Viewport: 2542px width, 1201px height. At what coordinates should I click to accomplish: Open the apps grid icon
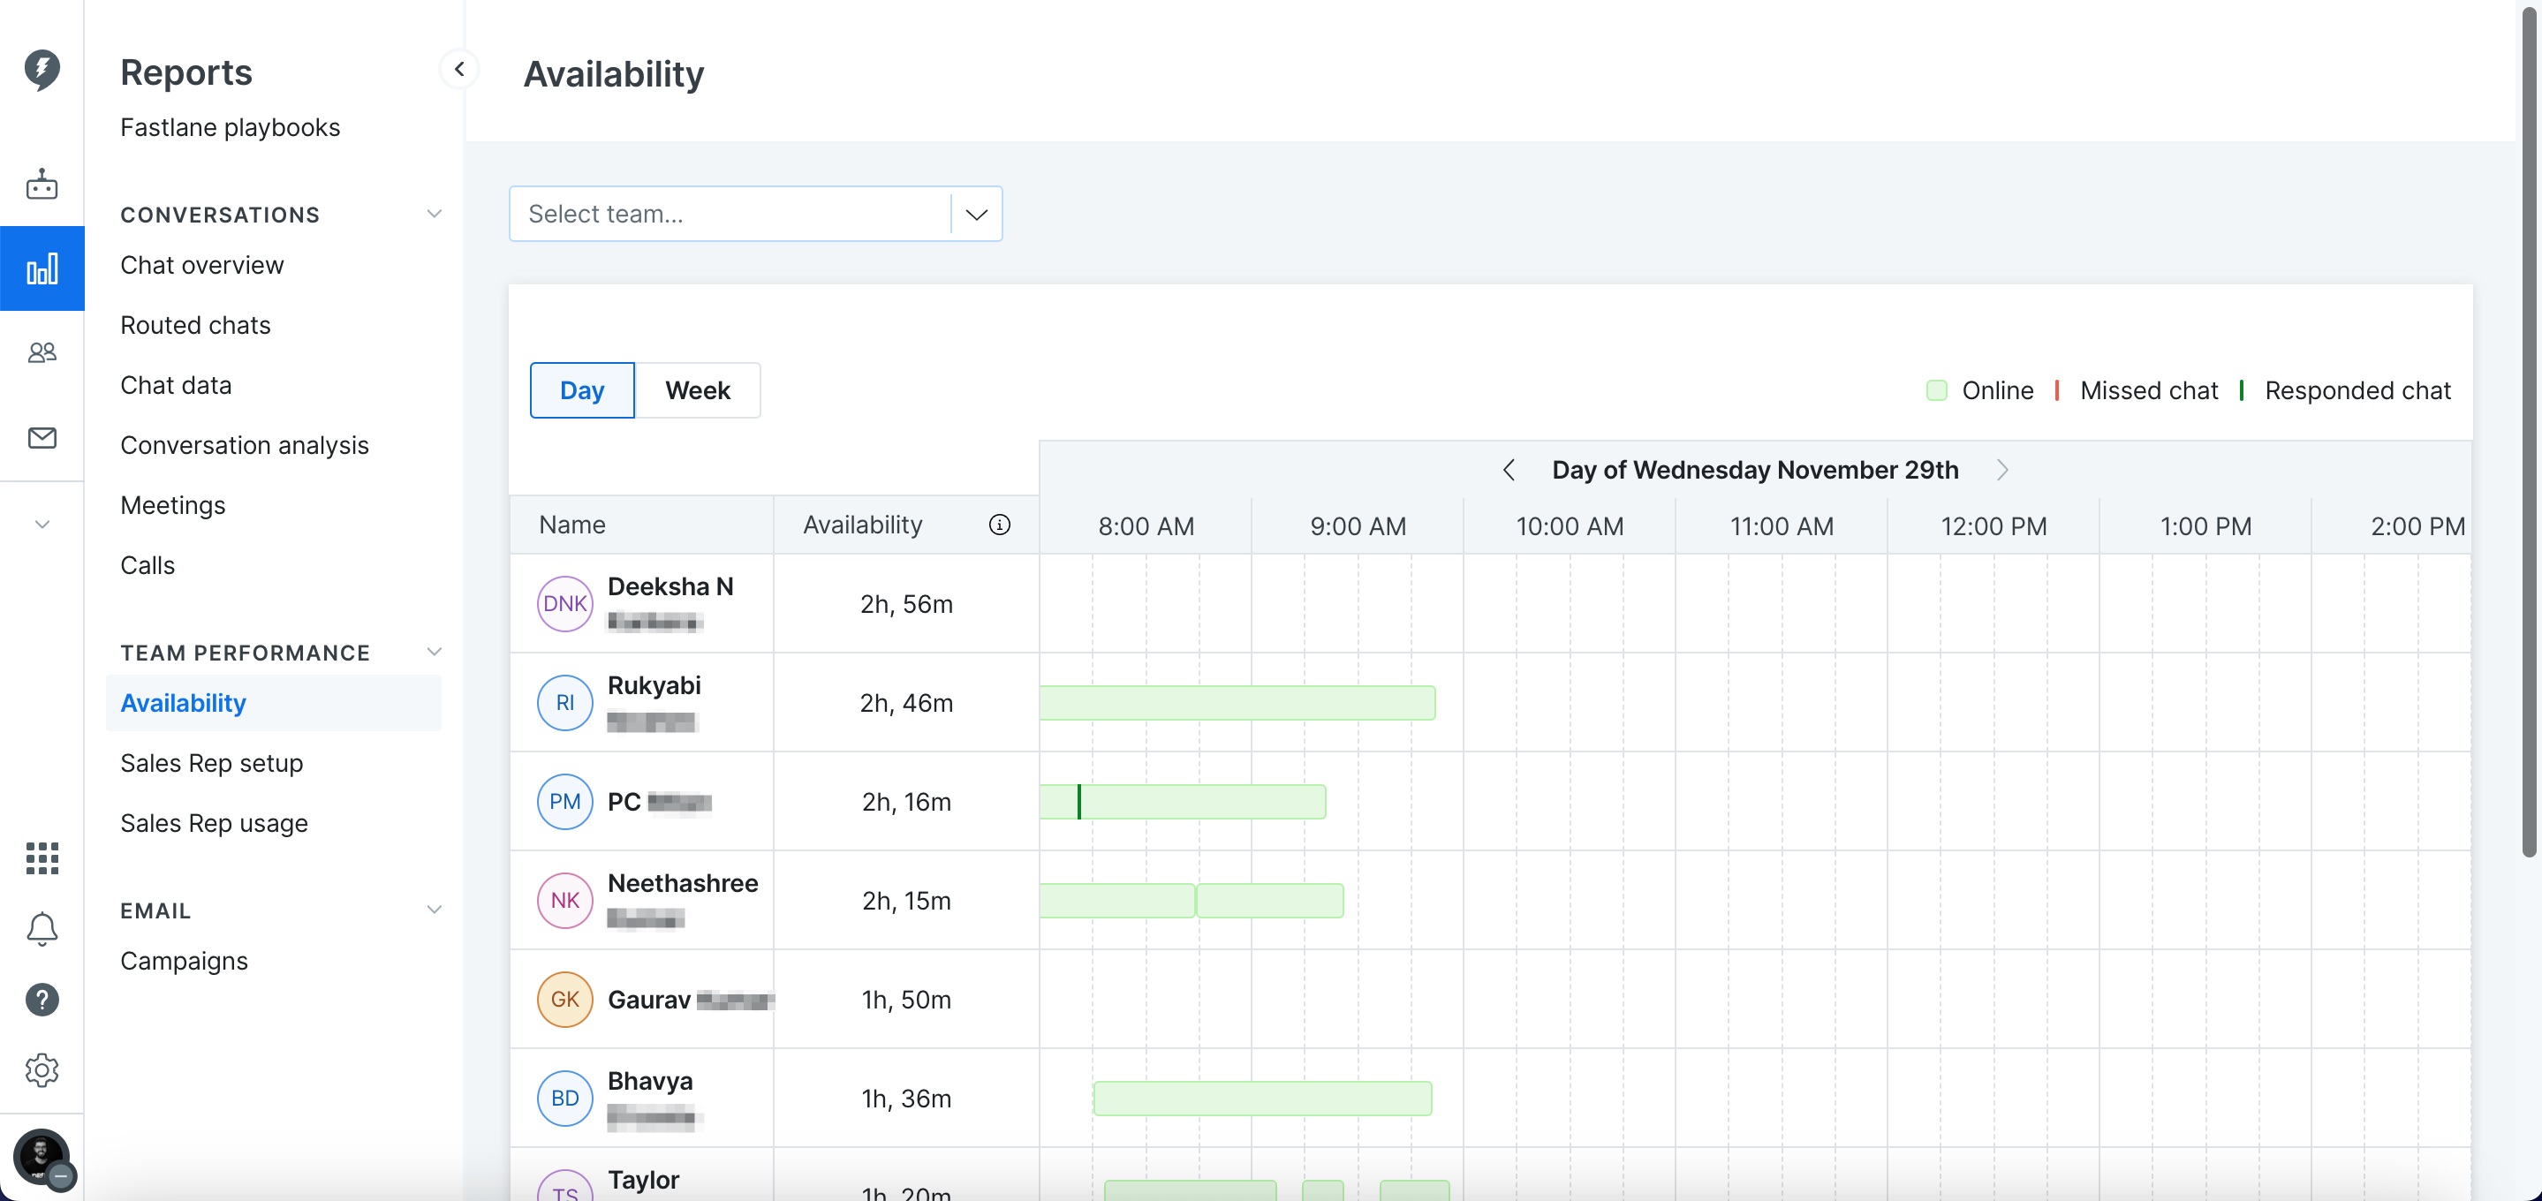(x=42, y=857)
